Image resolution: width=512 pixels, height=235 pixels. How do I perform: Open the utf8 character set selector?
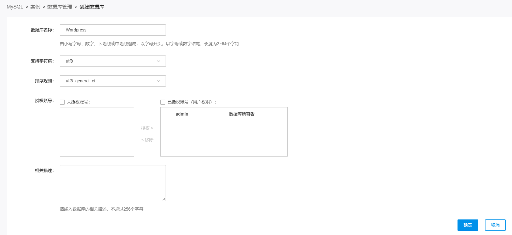click(x=113, y=61)
